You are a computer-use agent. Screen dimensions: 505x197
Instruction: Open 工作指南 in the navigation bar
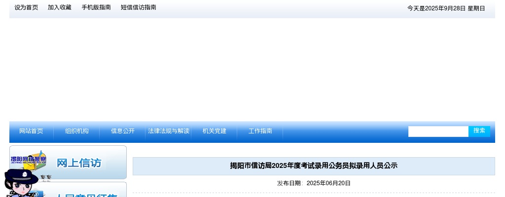click(x=260, y=131)
